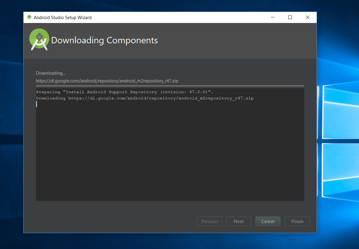Minimize the Setup Wizard window
The height and width of the screenshot is (249, 359).
272,17
